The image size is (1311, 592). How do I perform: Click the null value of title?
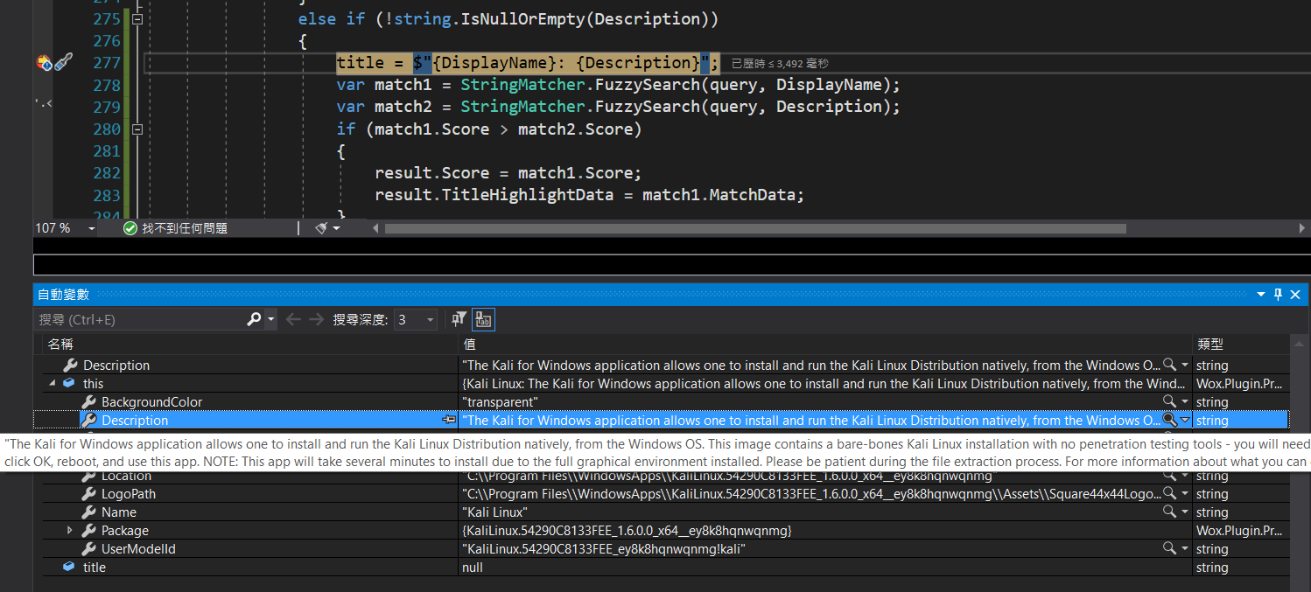coord(473,568)
